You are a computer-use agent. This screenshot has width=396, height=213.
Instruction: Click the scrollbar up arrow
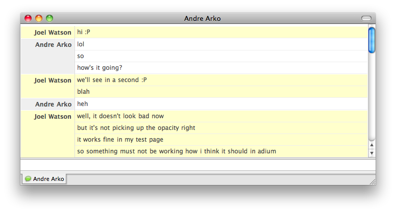[372, 145]
